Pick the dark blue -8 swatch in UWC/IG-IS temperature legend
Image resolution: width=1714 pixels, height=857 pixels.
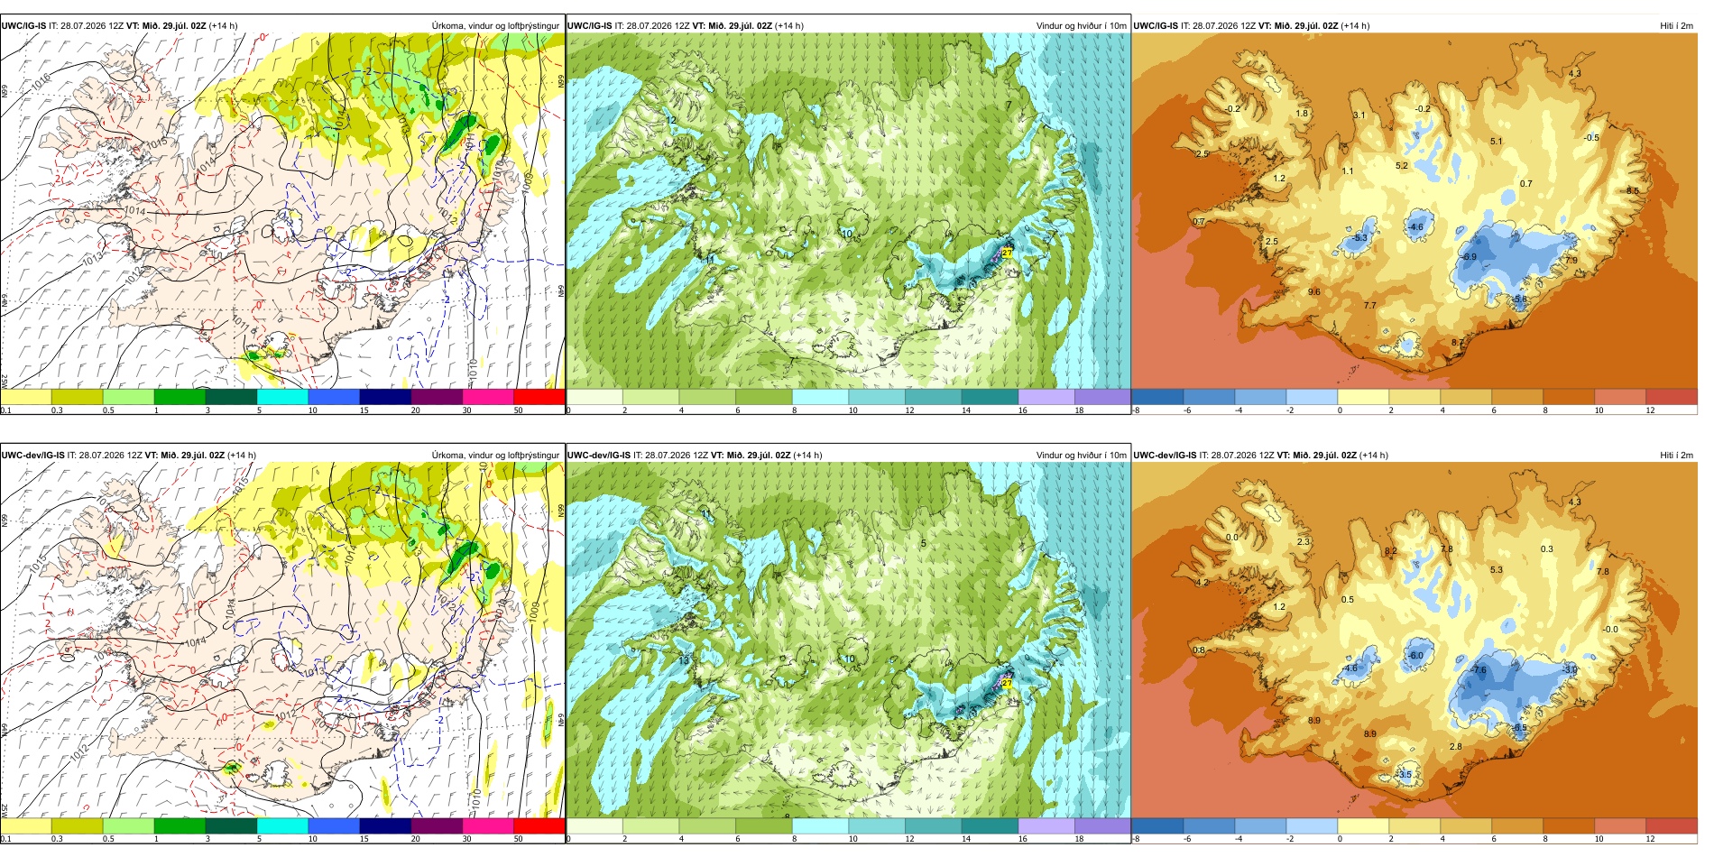point(1156,396)
